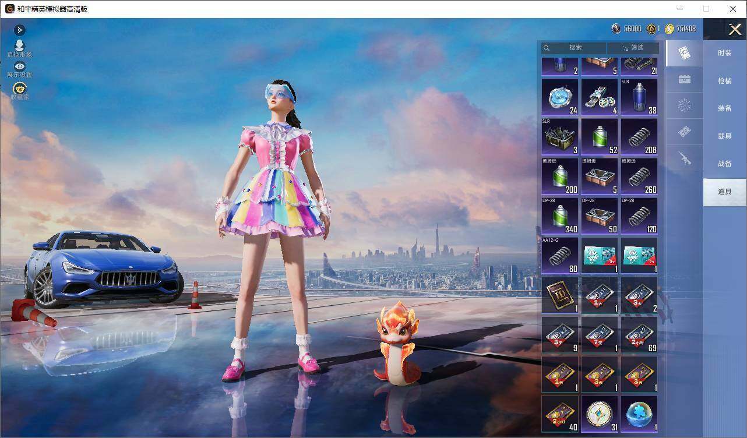Screen dimensions: 747x438
Task: Select the round silver coin with 31
Action: pos(600,414)
